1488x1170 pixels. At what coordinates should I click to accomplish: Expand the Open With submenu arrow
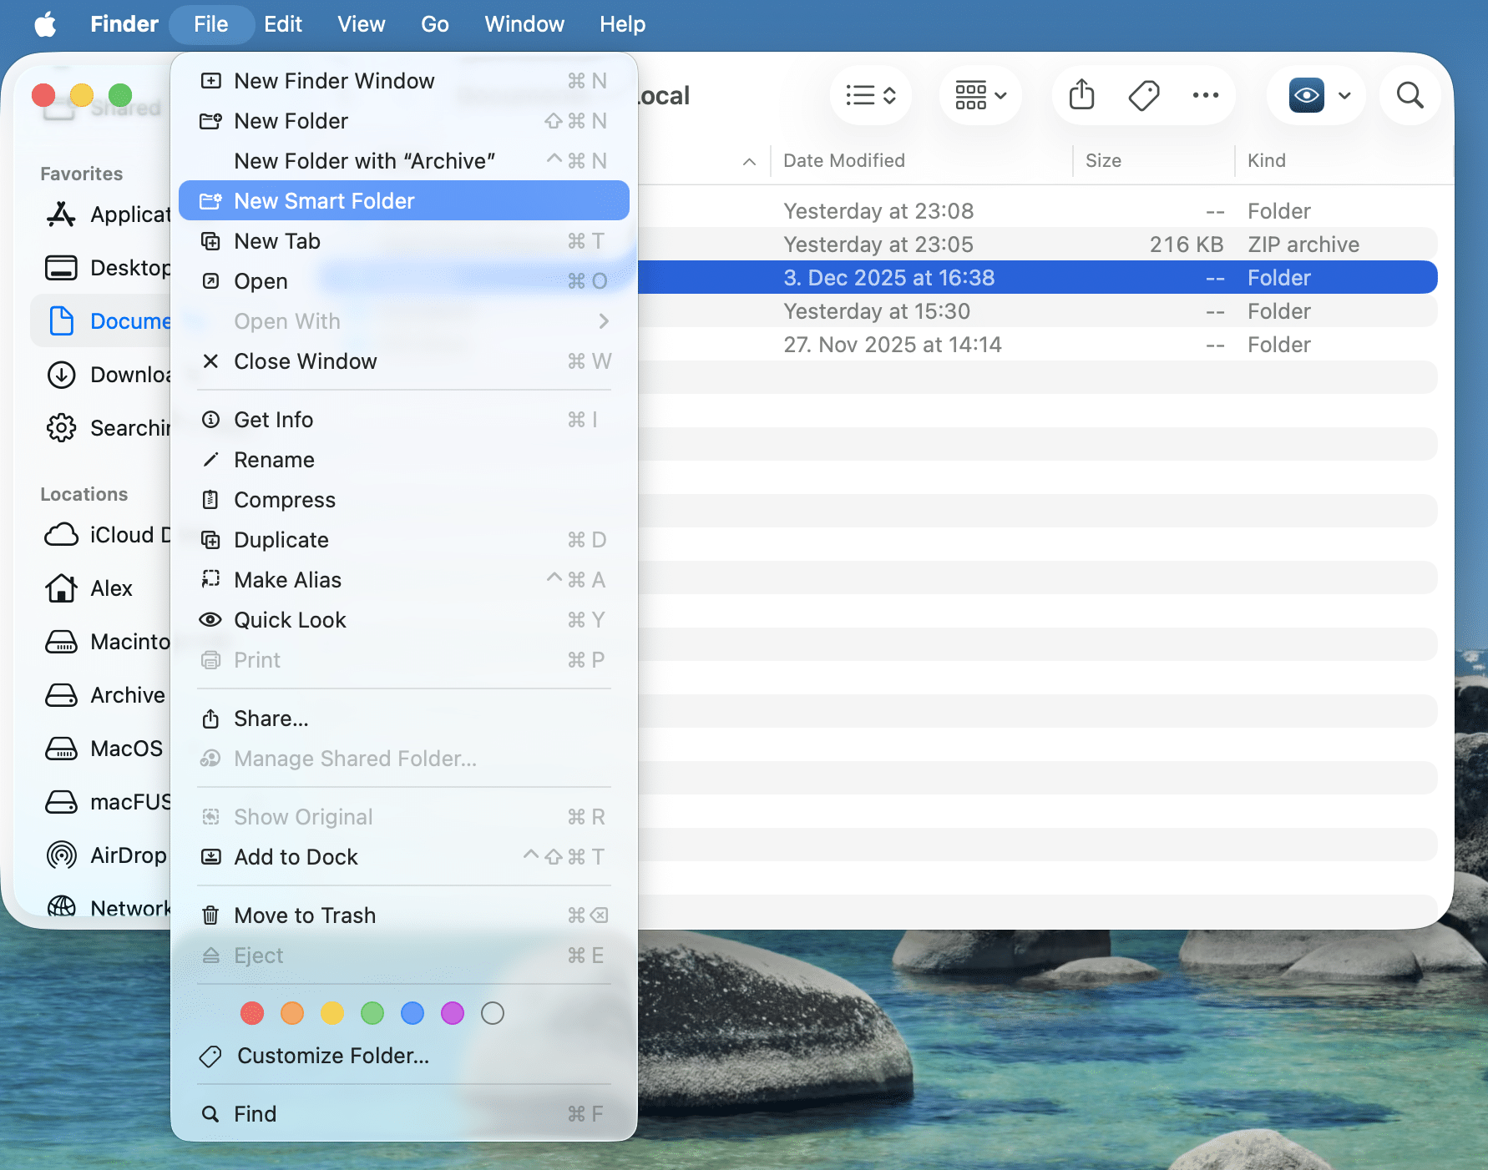(604, 321)
